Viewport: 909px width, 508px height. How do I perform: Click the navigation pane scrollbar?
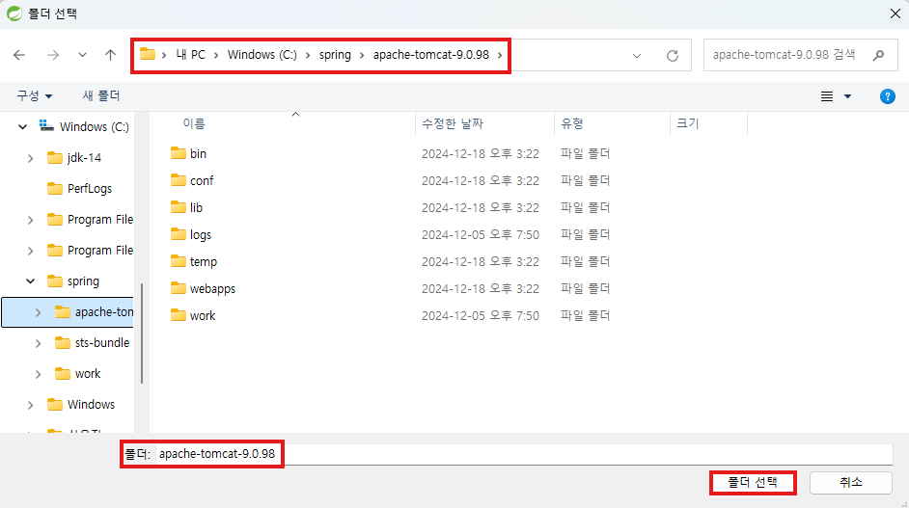coord(142,334)
